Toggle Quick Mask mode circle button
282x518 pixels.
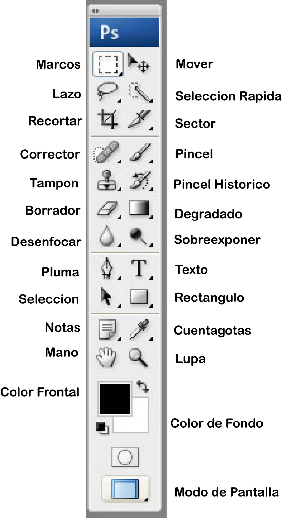125,457
